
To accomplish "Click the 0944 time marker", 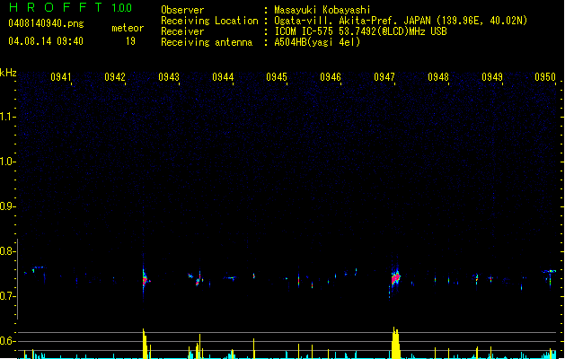I will click(x=223, y=77).
